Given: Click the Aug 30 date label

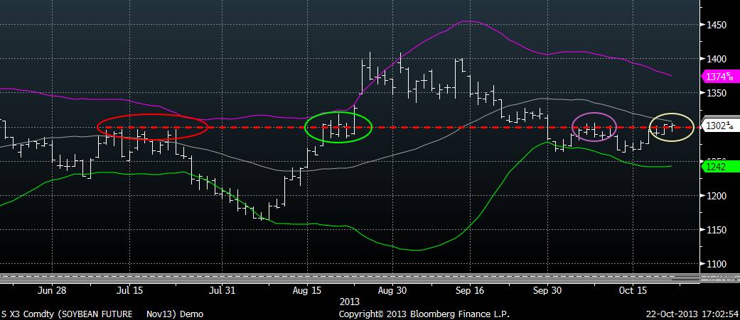Looking at the screenshot, I should click(392, 290).
